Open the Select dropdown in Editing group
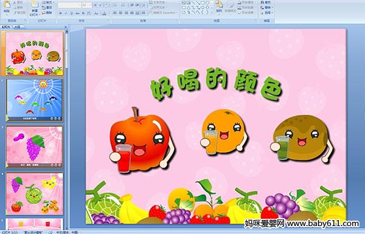Screen dimensions: 365x234 [x=266, y=13]
